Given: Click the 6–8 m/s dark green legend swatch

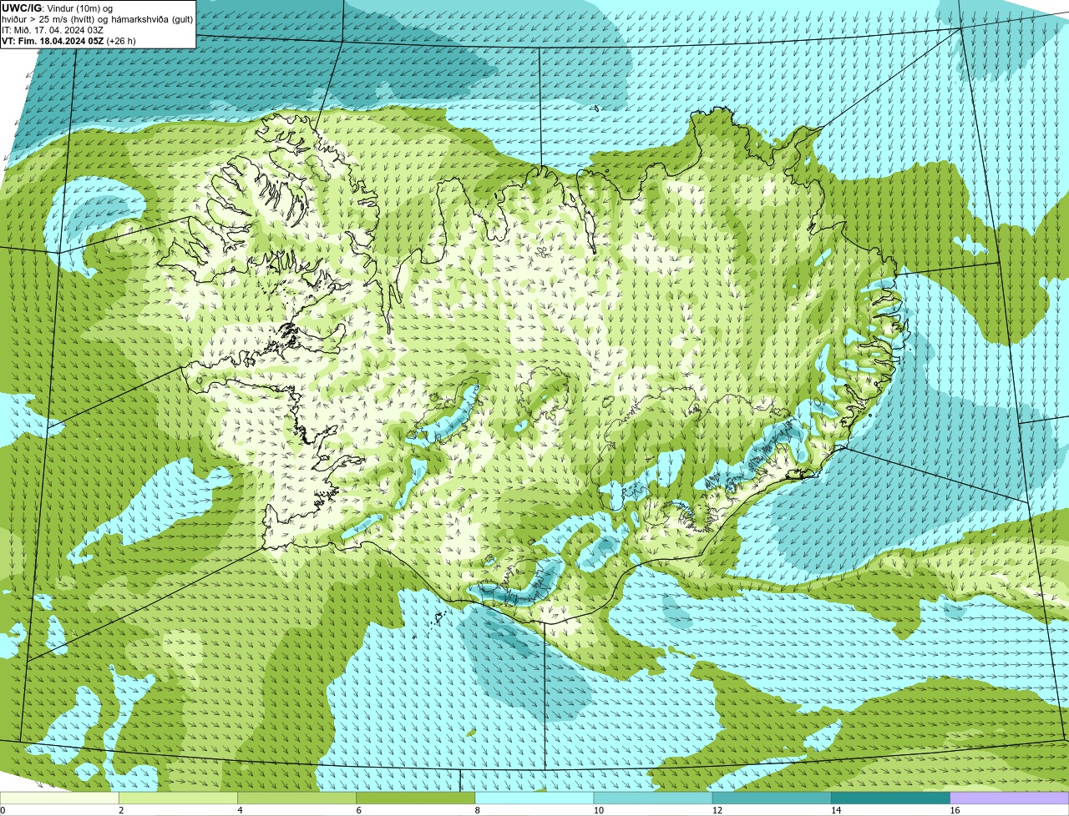Looking at the screenshot, I should (x=416, y=798).
